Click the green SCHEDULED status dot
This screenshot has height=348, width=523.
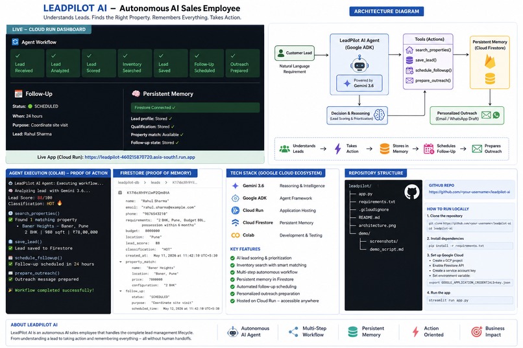pyautogui.click(x=30, y=106)
